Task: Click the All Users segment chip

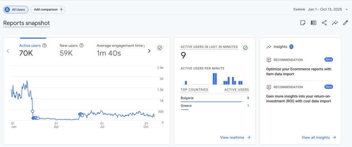Action: click(x=15, y=9)
